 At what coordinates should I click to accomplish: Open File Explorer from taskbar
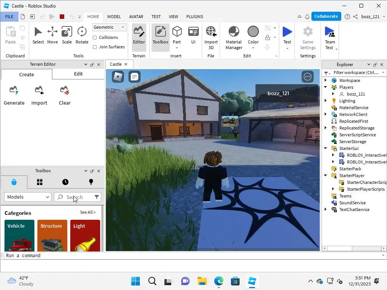click(202, 281)
